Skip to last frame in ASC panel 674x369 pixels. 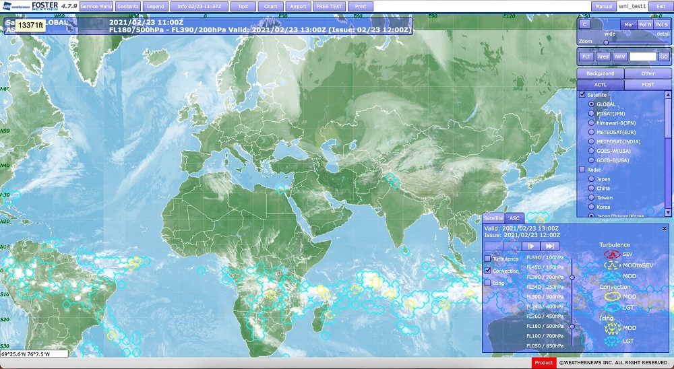coord(549,246)
